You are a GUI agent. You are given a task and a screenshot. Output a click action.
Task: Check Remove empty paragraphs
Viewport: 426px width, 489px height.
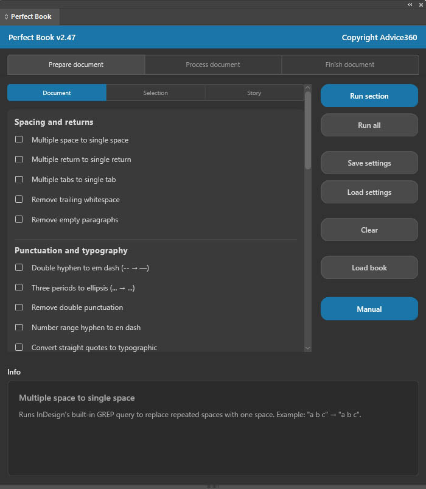19,219
